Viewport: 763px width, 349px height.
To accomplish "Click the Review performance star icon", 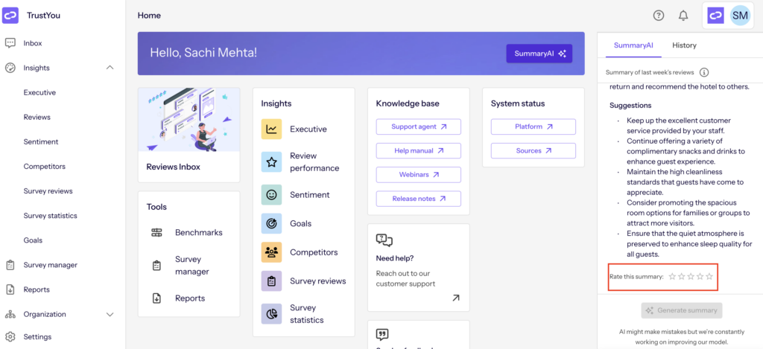I will (271, 162).
